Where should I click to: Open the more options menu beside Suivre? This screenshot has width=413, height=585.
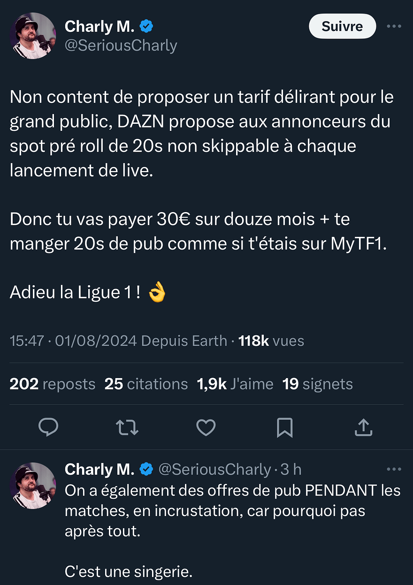click(x=394, y=26)
